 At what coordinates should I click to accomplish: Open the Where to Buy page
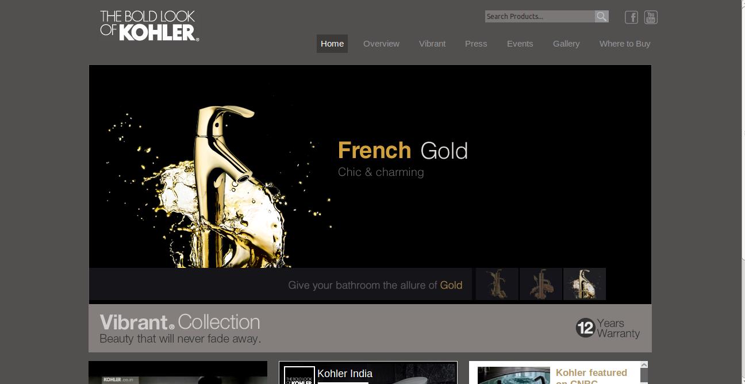point(625,44)
